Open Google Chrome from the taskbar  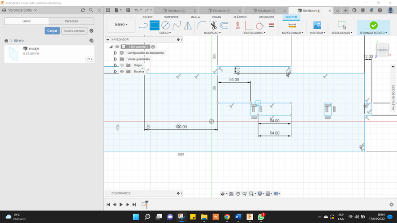227,217
